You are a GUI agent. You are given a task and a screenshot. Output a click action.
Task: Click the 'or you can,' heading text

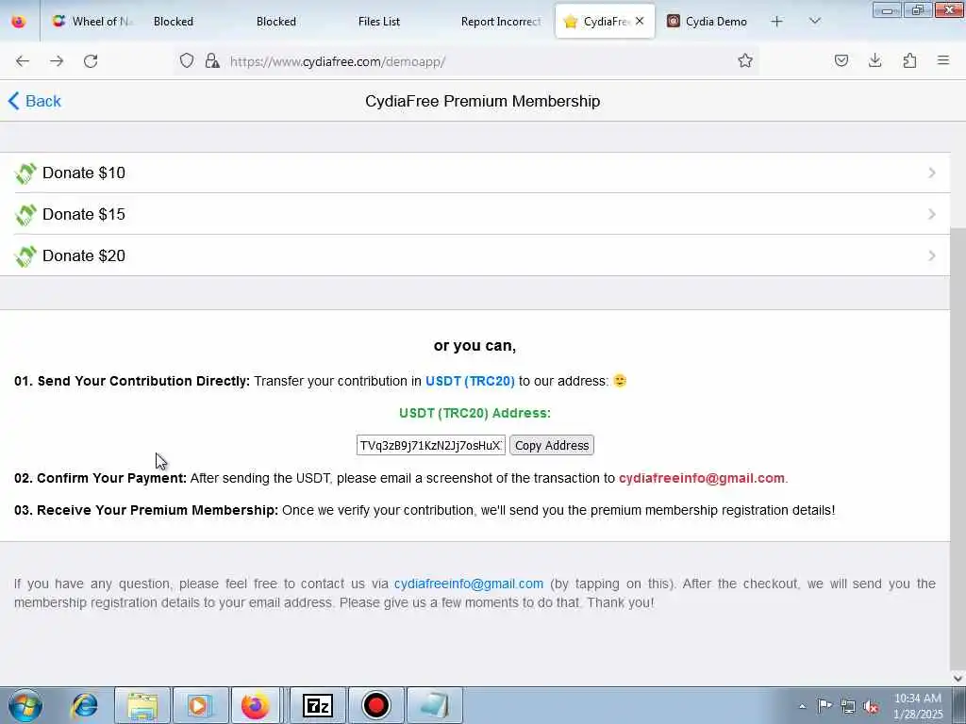[475, 346]
